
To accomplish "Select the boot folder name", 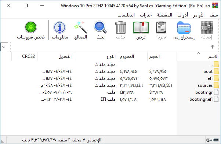I will 208,71.
